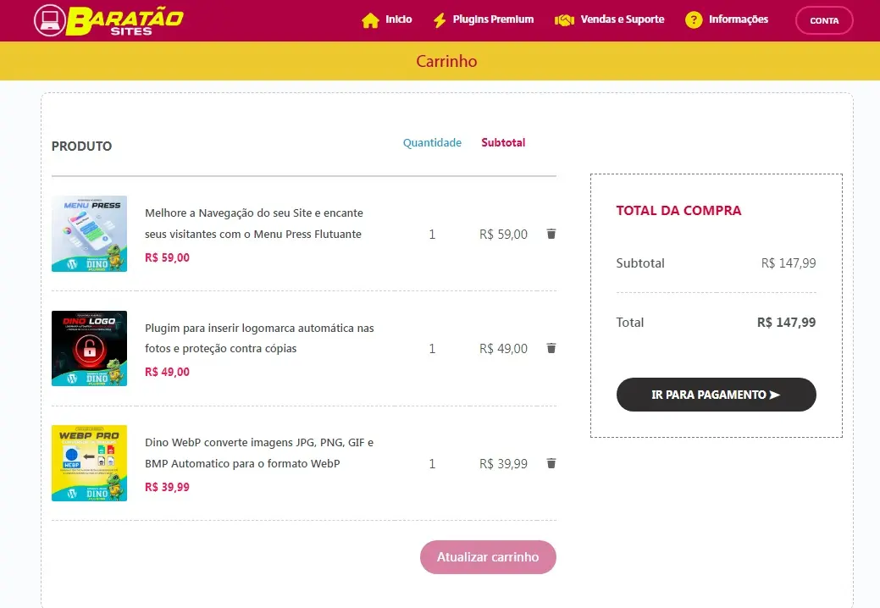880x608 pixels.
Task: Click the house icon beside Início
Action: pos(370,20)
